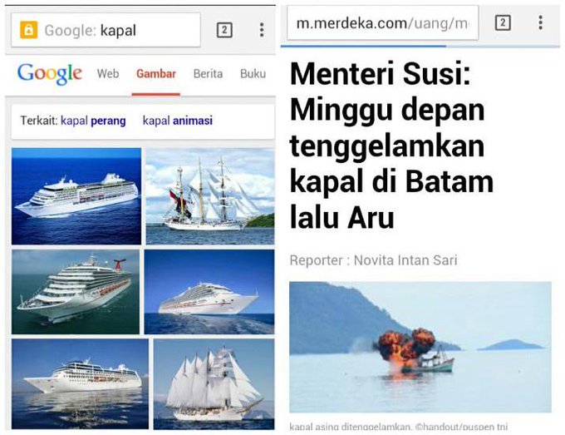Open the Buku tab

coord(253,74)
